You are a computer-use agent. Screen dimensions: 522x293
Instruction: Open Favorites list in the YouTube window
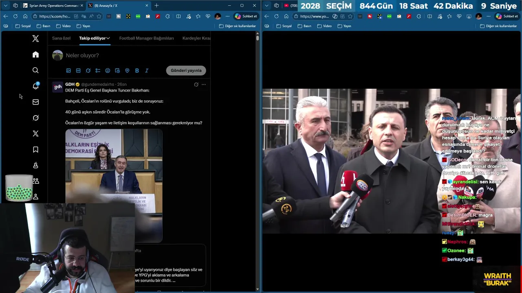click(x=449, y=16)
